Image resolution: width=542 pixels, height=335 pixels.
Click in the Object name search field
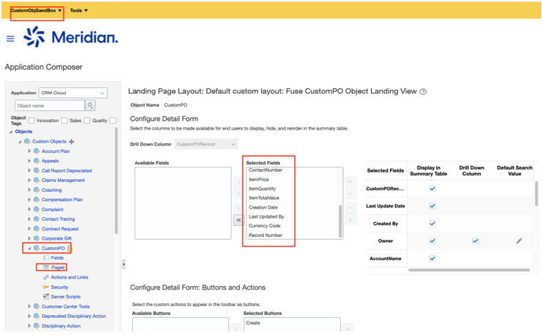49,106
